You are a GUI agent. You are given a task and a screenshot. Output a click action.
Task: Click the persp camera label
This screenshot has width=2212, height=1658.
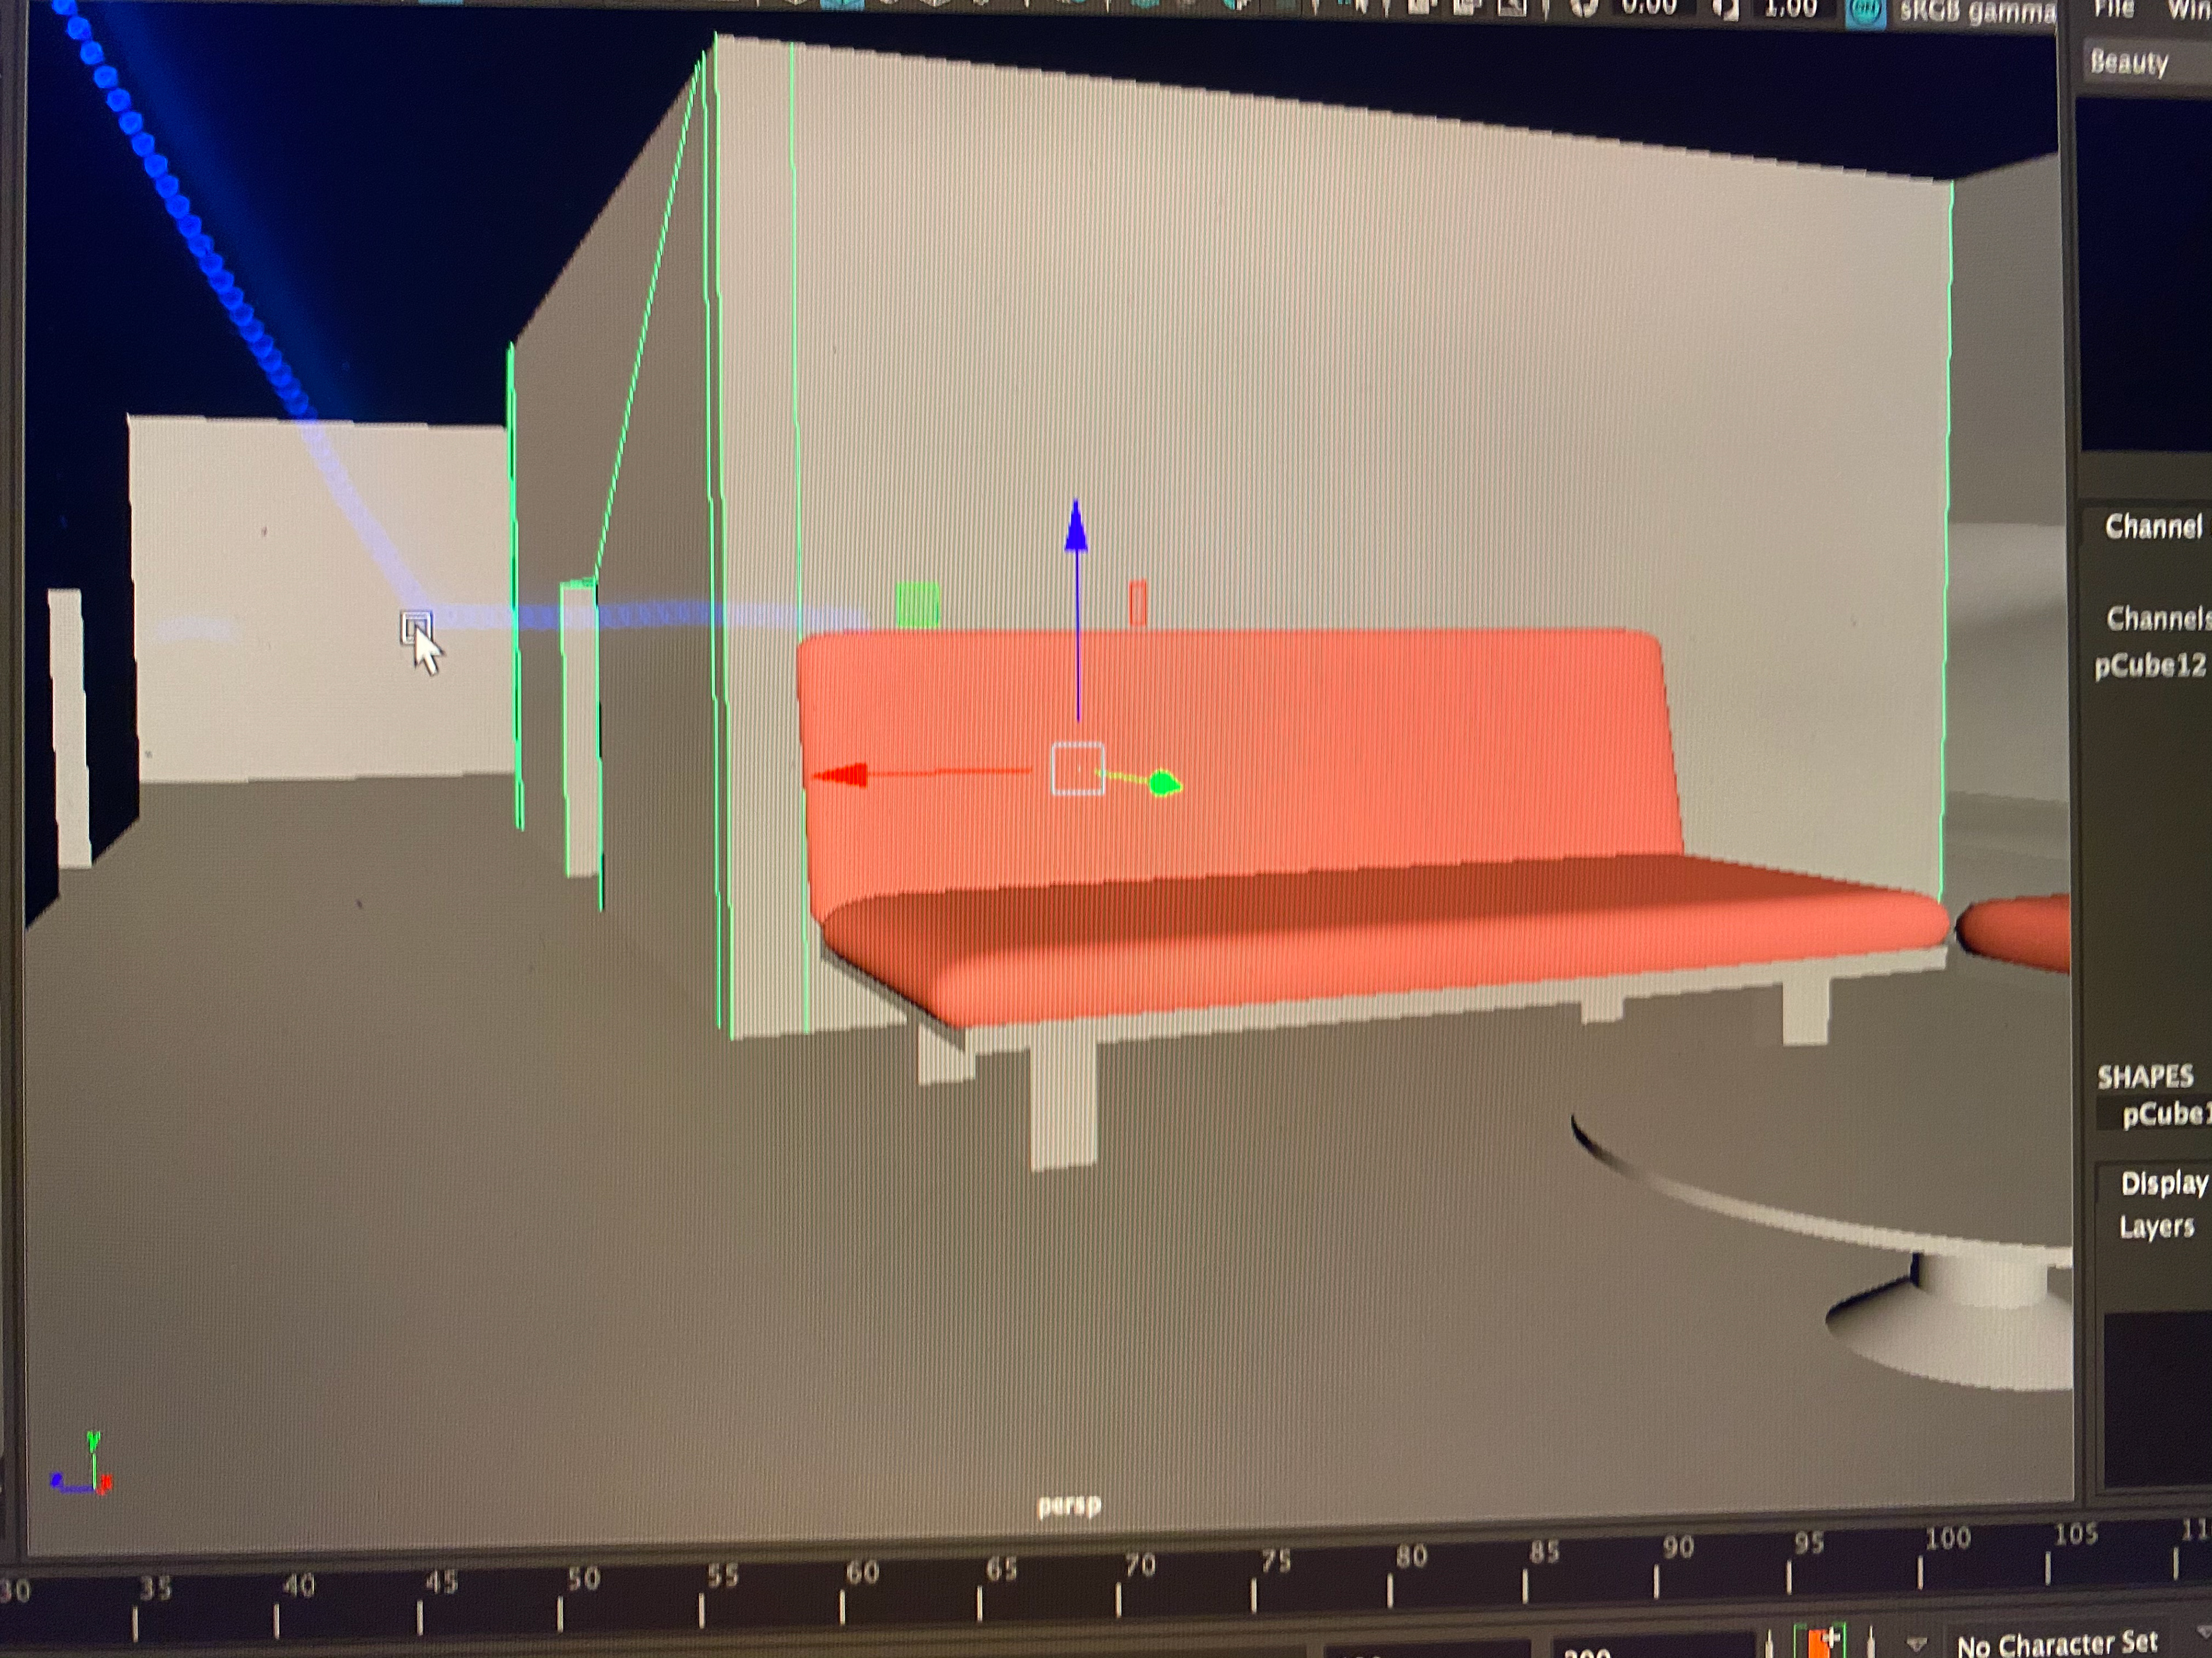1068,1505
